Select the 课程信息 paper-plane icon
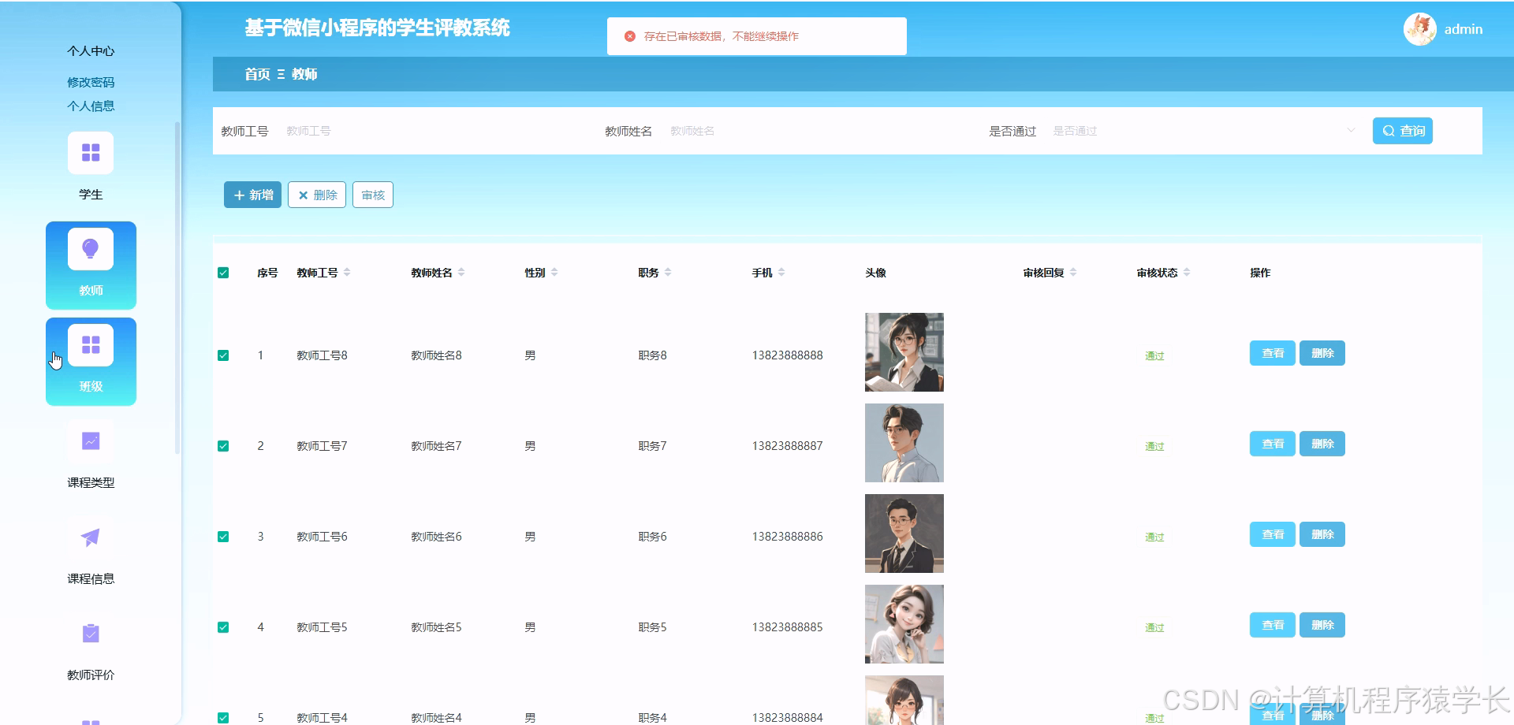1514x725 pixels. 90,537
